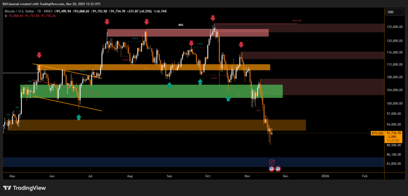Click the white BOS label at top
The width and height of the screenshot is (408, 196).
[181, 25]
